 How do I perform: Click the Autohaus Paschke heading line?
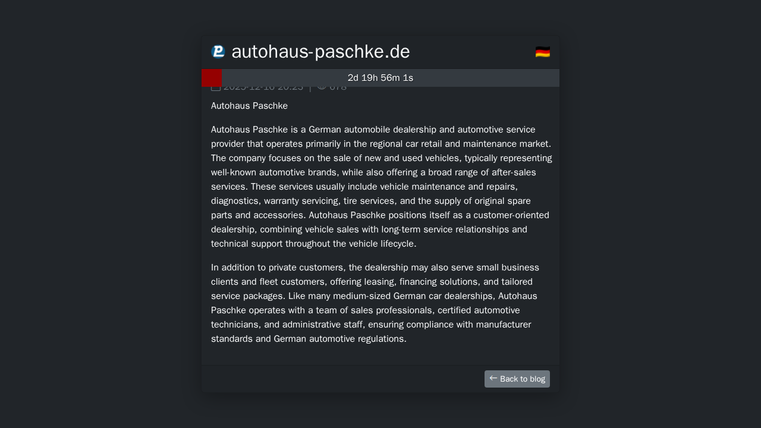click(x=249, y=106)
